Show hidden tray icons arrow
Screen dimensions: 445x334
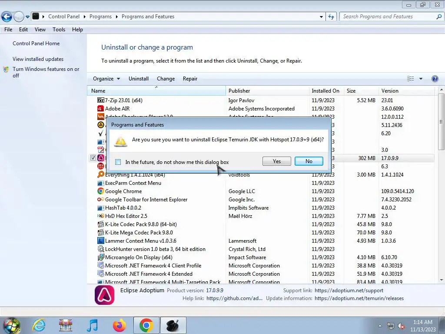(380, 326)
